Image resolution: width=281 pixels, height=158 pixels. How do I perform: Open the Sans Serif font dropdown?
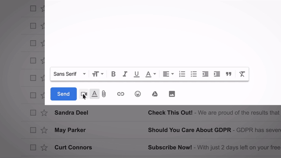coord(69,74)
